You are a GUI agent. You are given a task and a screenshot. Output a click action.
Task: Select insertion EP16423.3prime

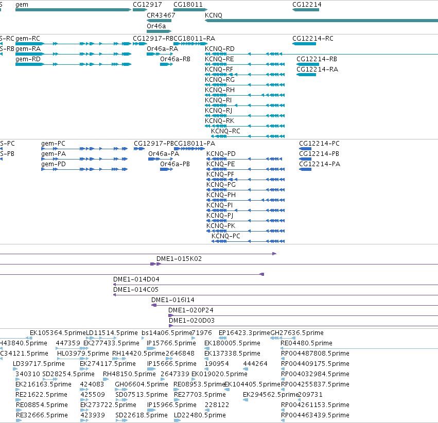coord(244,333)
